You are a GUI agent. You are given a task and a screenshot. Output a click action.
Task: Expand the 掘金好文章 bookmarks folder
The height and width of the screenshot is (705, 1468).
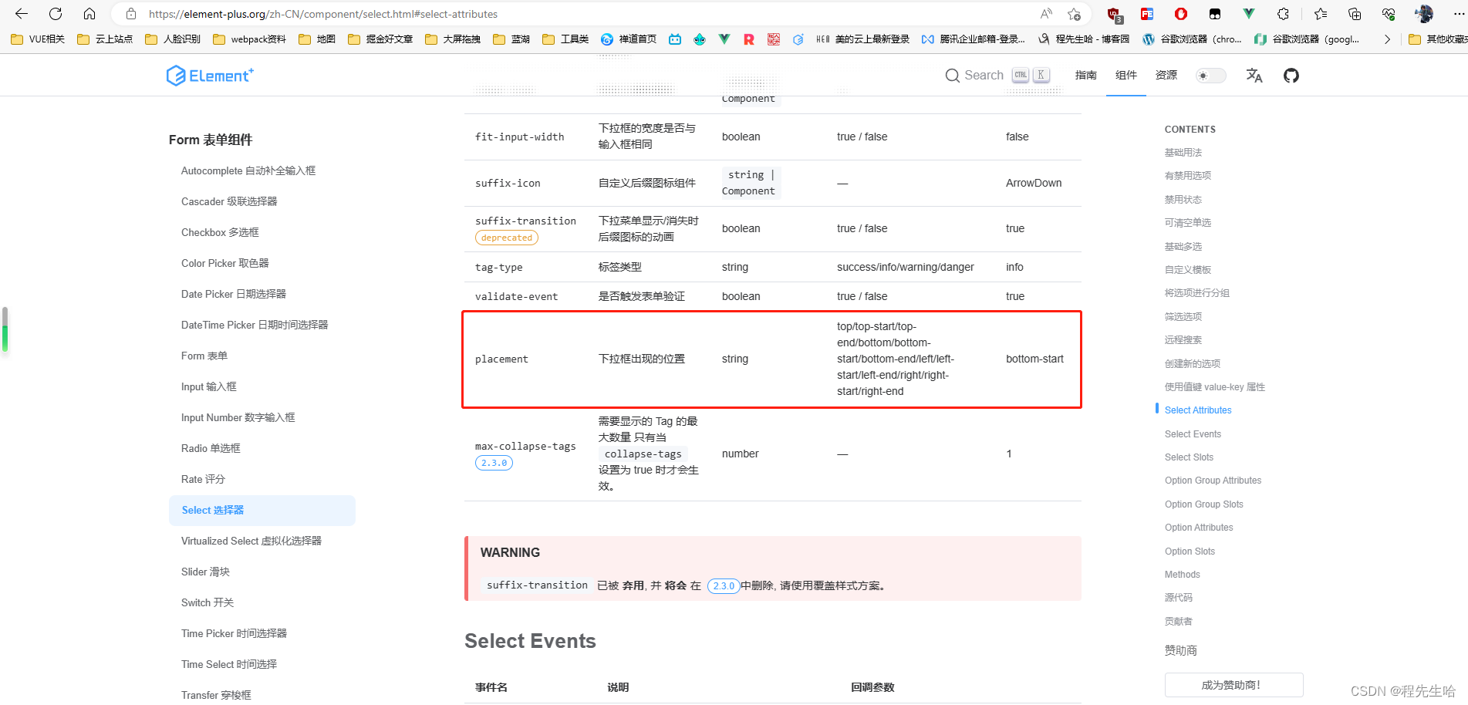[380, 39]
